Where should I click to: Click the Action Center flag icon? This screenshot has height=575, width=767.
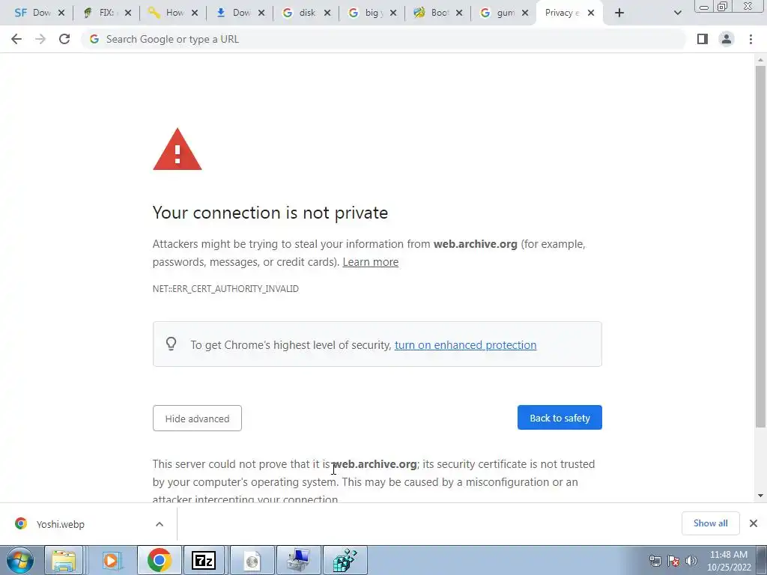[x=673, y=561]
